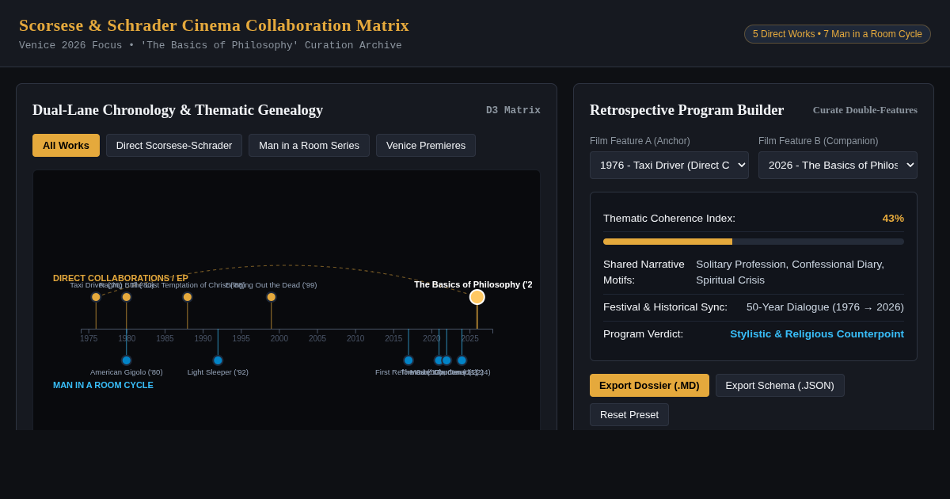Select the American Gigolo '80 blue node
Image resolution: width=950 pixels, height=499 pixels.
[x=127, y=360]
